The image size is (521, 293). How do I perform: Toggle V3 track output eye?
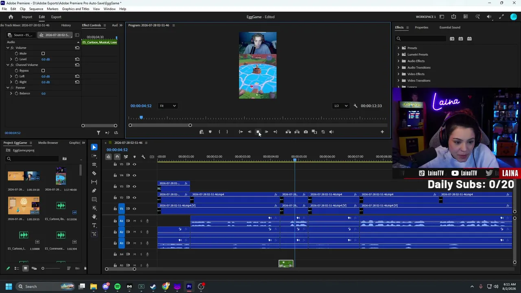pyautogui.click(x=134, y=186)
